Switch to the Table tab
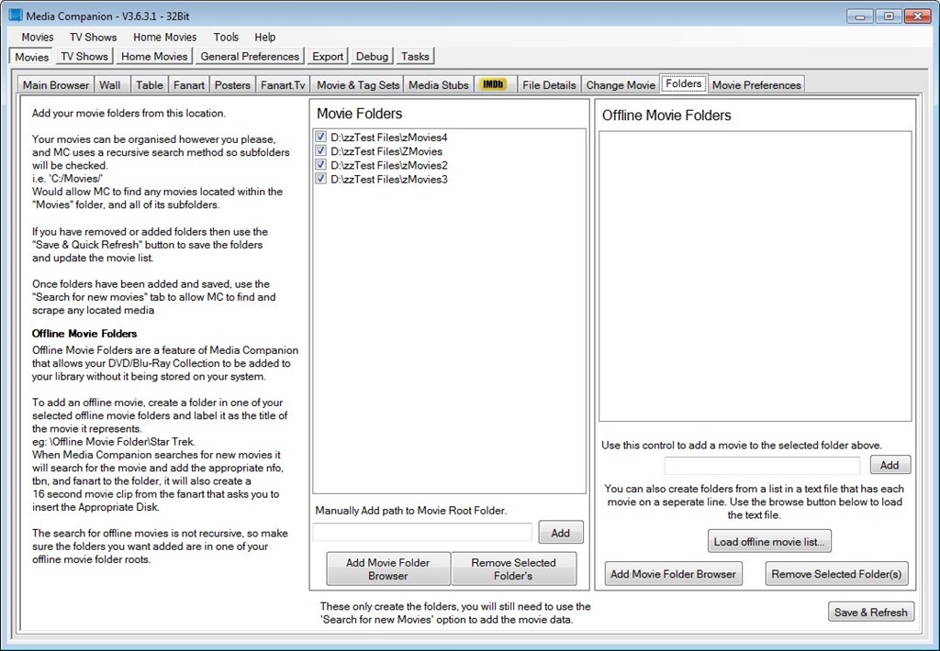This screenshot has height=651, width=940. click(150, 85)
